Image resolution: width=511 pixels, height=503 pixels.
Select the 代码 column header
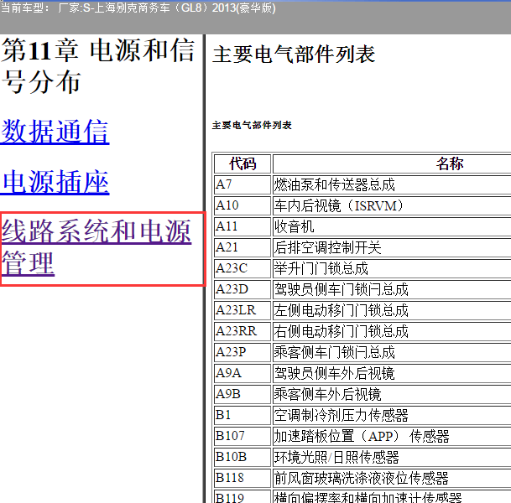tap(242, 163)
